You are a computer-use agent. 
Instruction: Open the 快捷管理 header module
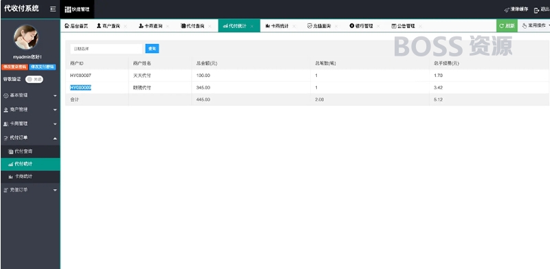coord(77,10)
